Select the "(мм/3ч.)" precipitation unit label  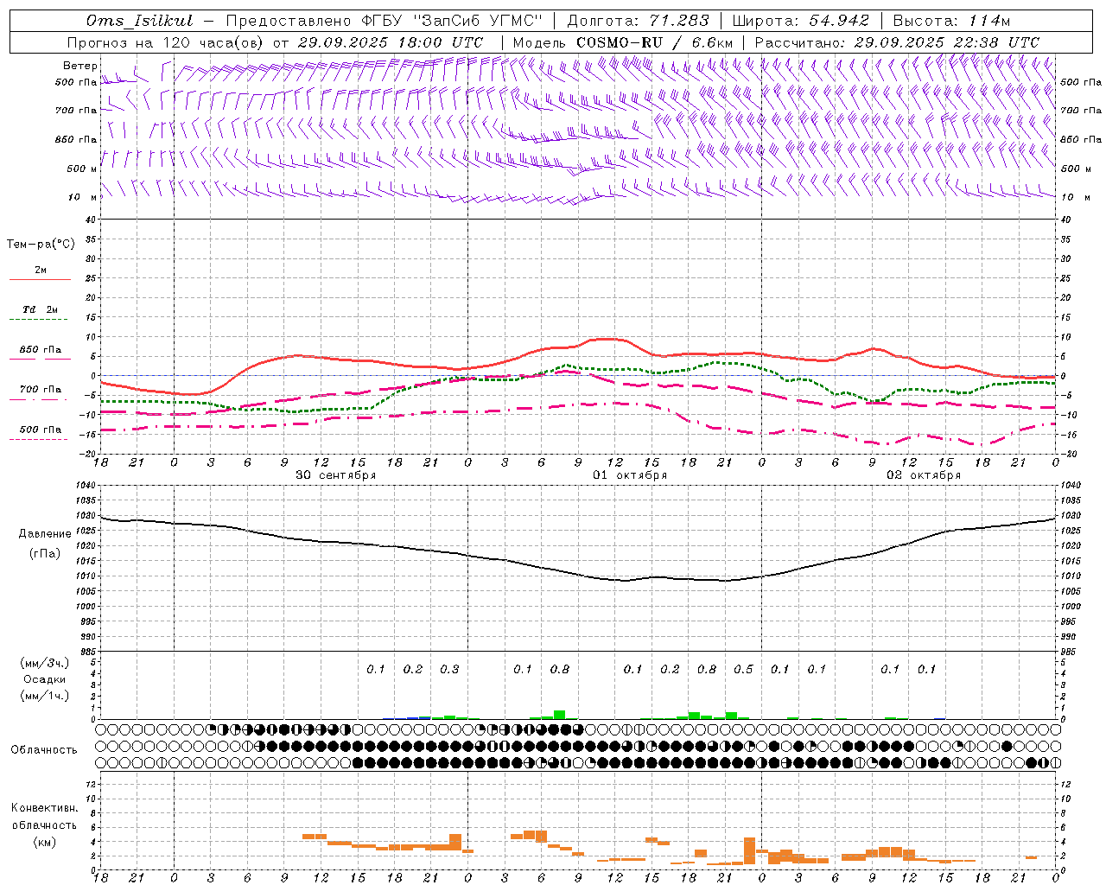(x=45, y=663)
